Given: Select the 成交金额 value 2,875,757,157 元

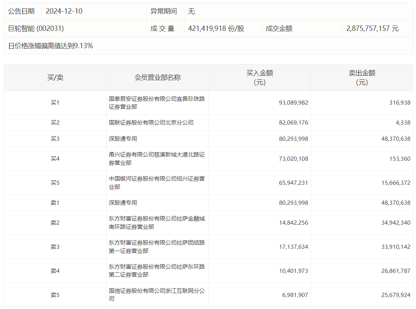Looking at the screenshot, I should pyautogui.click(x=372, y=28).
